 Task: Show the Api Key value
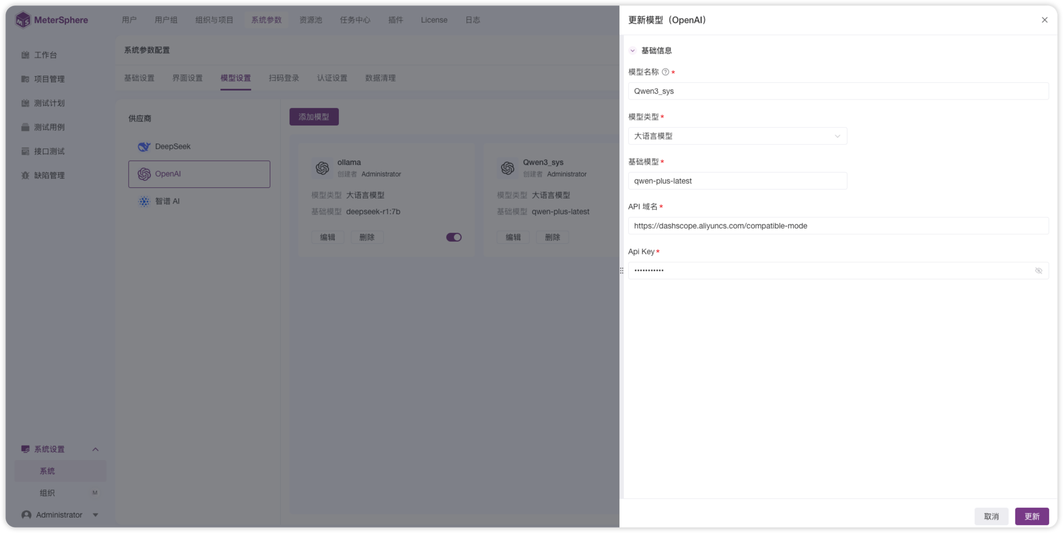tap(1038, 271)
